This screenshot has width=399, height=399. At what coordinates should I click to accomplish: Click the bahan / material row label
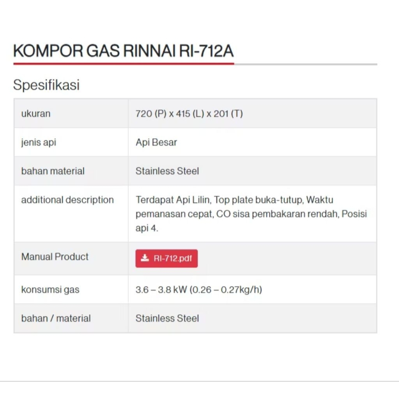pos(56,318)
